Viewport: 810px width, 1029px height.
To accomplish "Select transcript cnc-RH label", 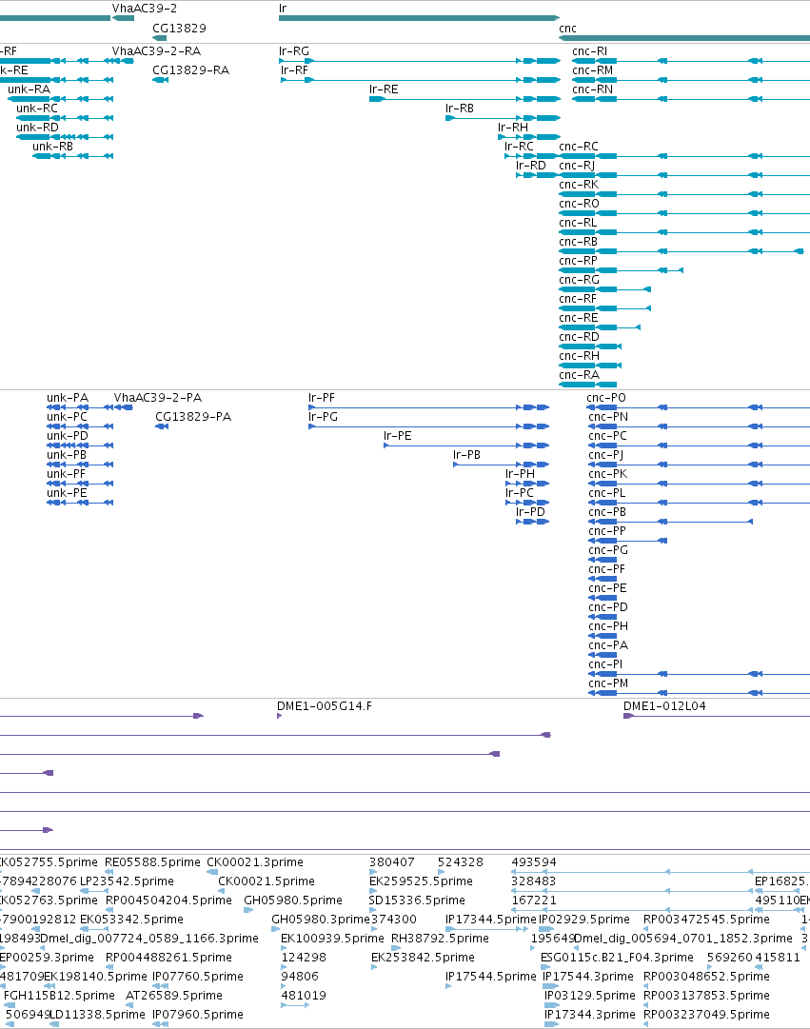I will click(x=579, y=356).
